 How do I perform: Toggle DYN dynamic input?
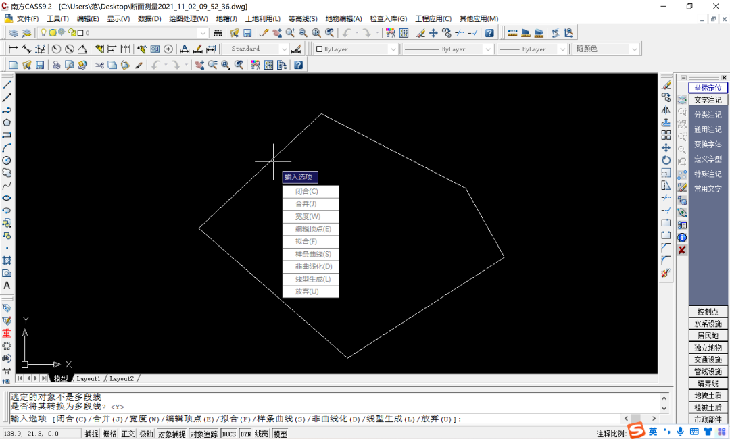coord(245,434)
